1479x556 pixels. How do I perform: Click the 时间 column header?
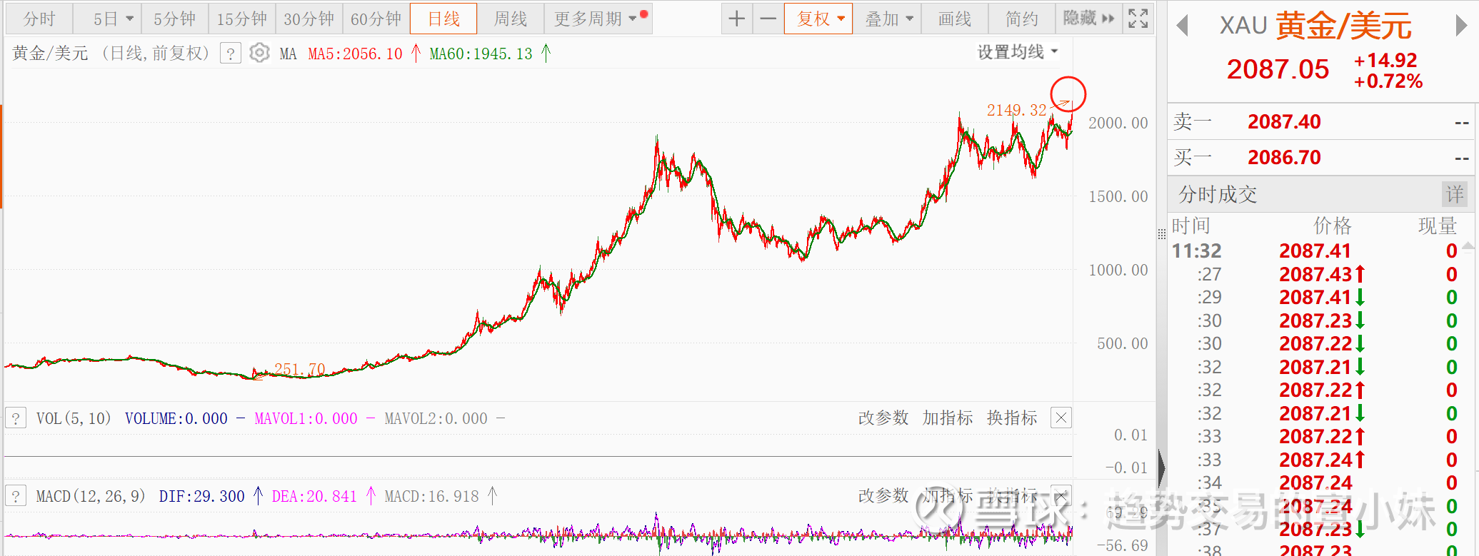[x=1191, y=226]
